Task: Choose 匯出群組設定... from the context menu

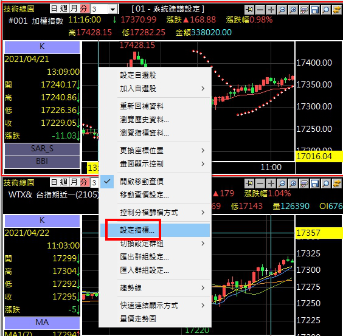Action: [x=155, y=257]
